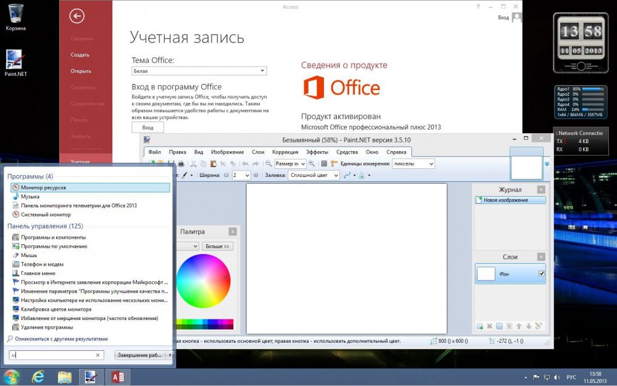Screen dimensions: 617x386
Task: Click the Вход button under Office sign-in
Action: 147,128
